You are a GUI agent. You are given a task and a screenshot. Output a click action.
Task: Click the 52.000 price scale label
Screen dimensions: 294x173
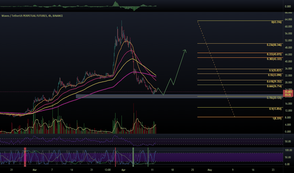(288, 40)
